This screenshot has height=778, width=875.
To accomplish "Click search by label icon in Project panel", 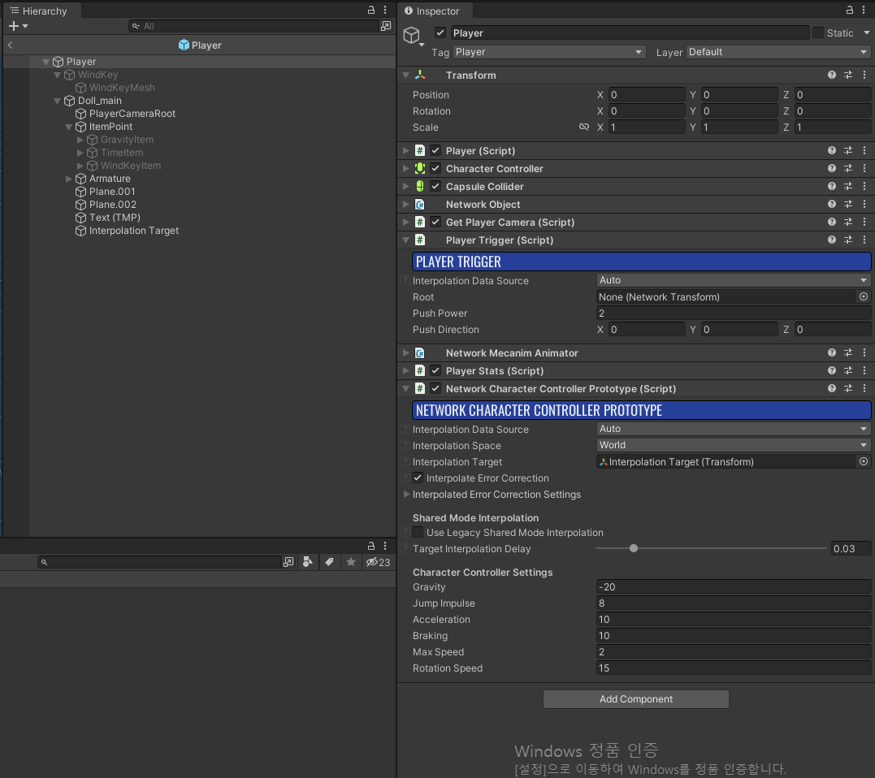I will click(x=329, y=562).
